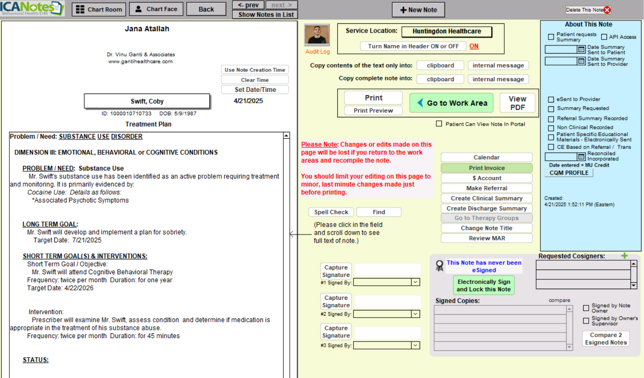
Task: Click the eSign ribbon badge icon
Action: (x=440, y=266)
